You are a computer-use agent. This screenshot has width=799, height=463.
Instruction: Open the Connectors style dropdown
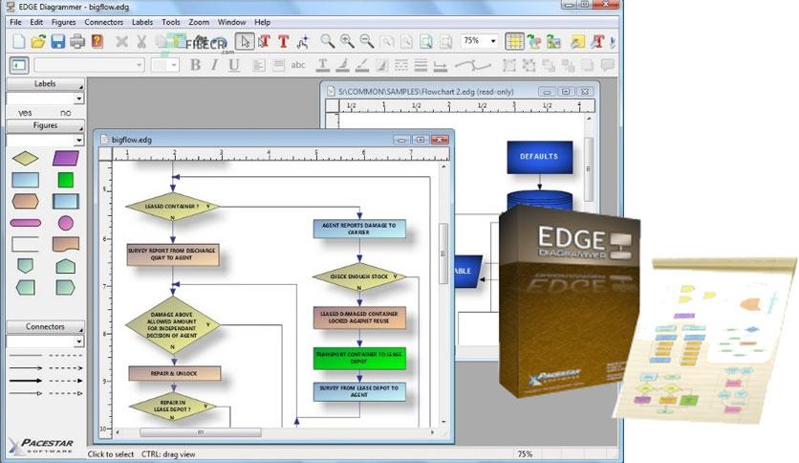45,342
